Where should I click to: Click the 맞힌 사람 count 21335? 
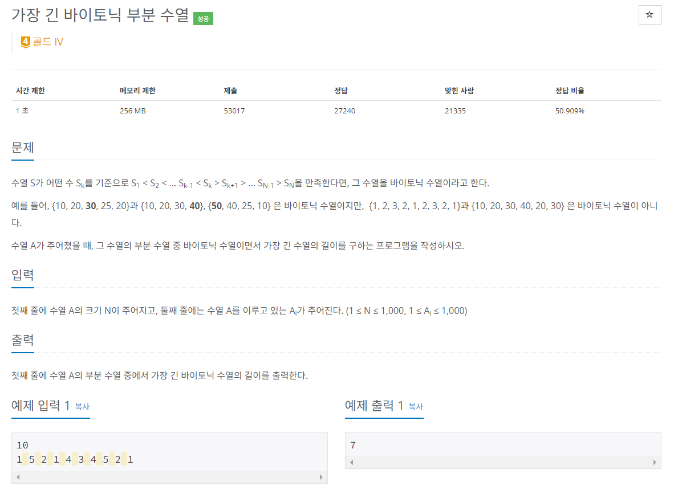tap(454, 111)
